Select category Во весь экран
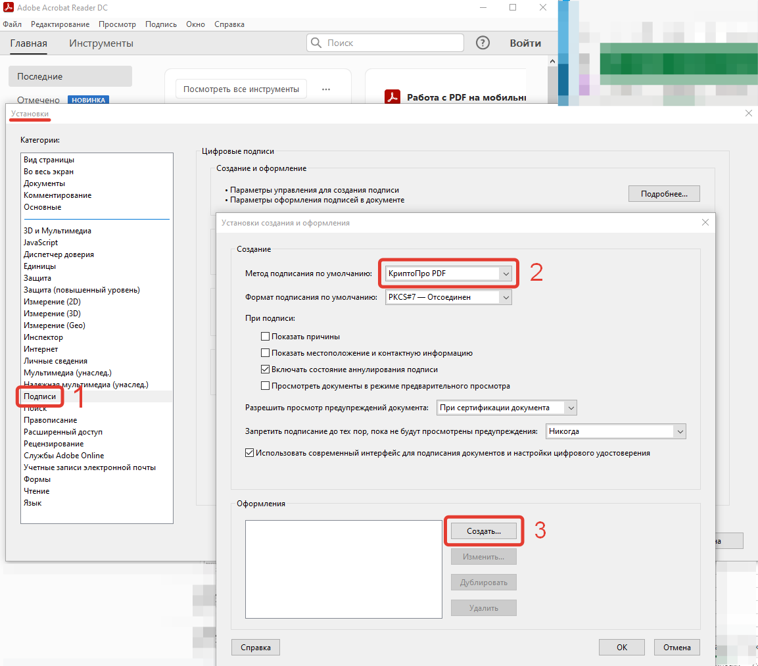 [49, 172]
